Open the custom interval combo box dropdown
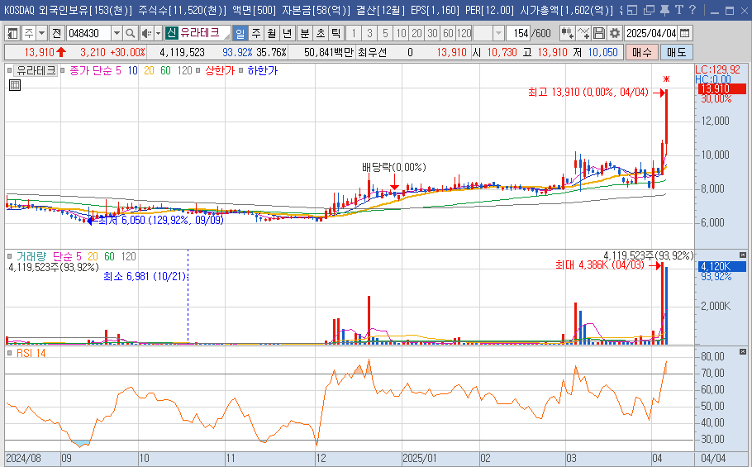Viewport: 752px width, 467px height. click(x=498, y=33)
